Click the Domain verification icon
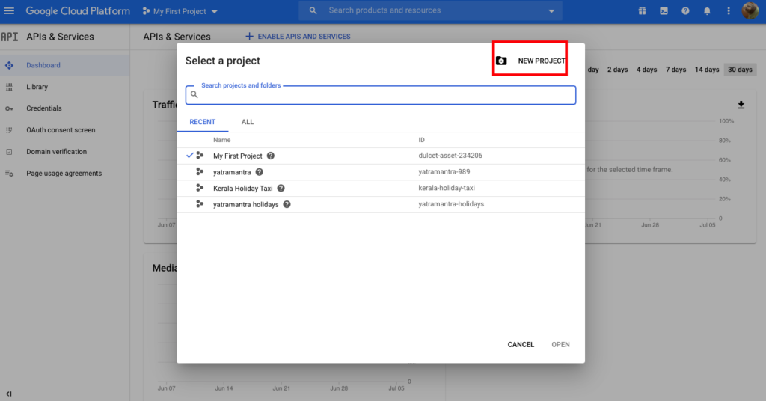 pyautogui.click(x=9, y=152)
